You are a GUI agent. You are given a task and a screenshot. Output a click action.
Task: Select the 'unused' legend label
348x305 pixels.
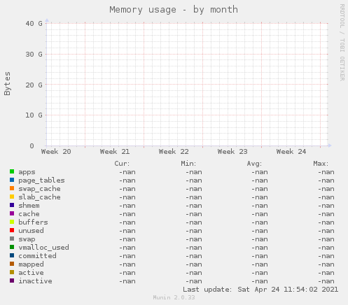point(31,231)
